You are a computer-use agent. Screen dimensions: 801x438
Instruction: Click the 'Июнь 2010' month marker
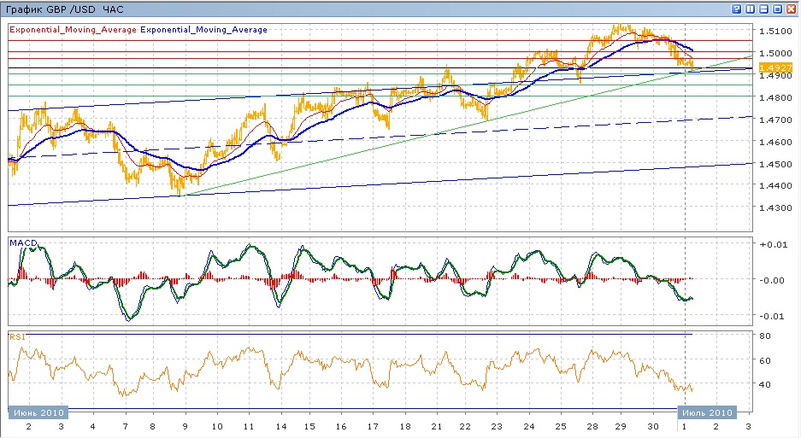click(x=38, y=412)
